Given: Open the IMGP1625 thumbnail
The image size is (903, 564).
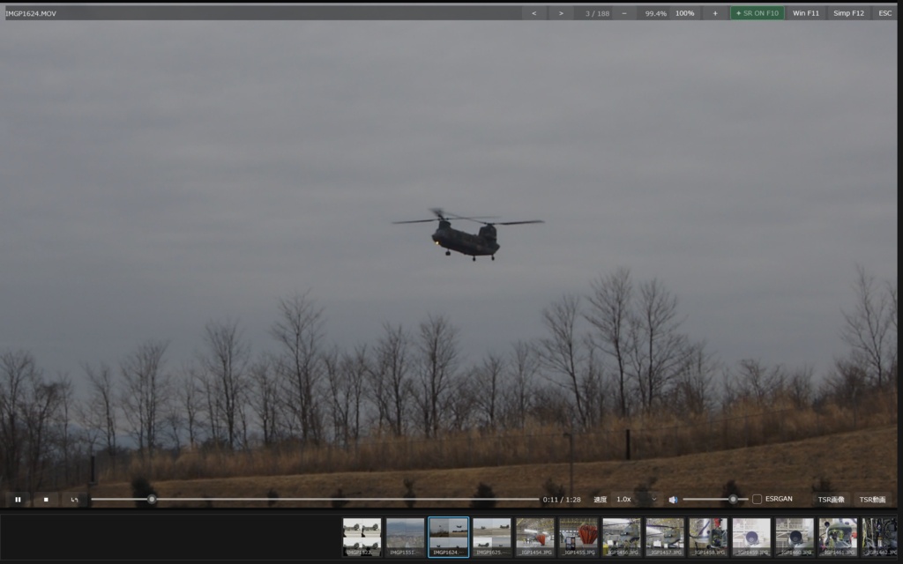Looking at the screenshot, I should click(492, 537).
